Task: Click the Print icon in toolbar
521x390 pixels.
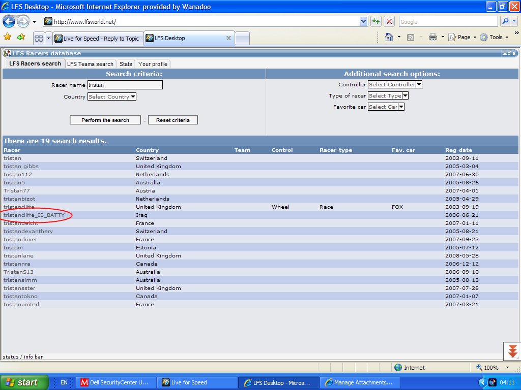Action: coord(432,37)
